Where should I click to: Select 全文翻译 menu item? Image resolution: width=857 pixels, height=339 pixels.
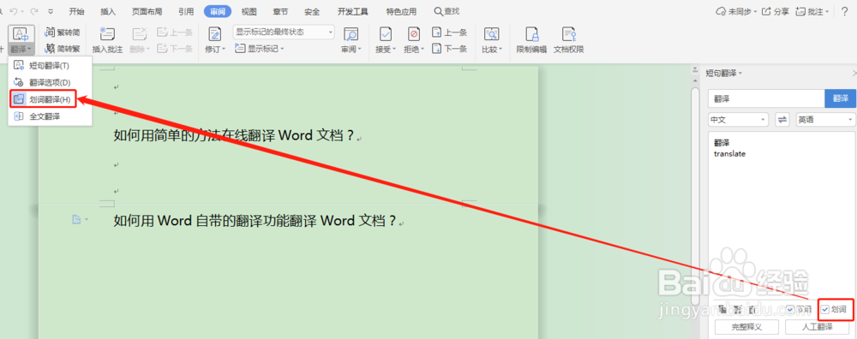(50, 116)
